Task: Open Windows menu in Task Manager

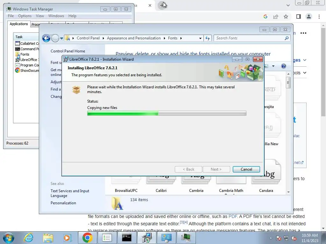Action: pyautogui.click(x=56, y=16)
